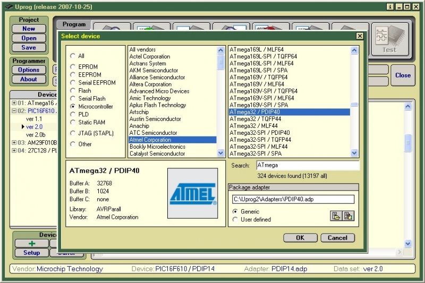Click the Open project button

coord(29,38)
